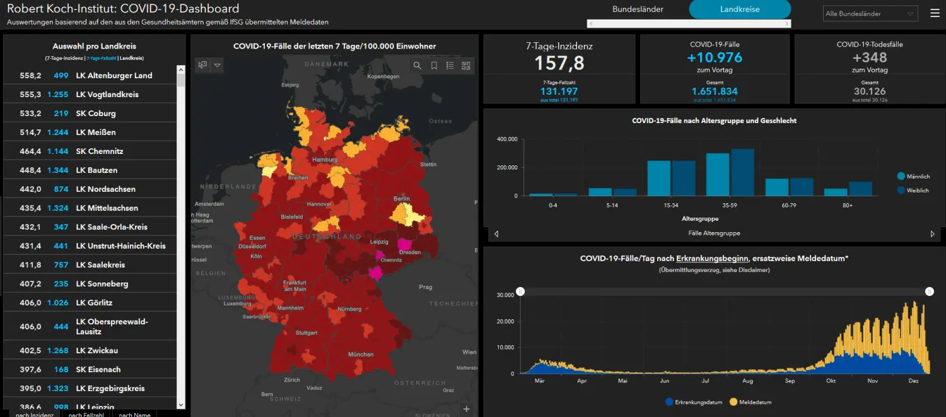The width and height of the screenshot is (946, 417).
Task: Toggle Männlich series in legend
Action: pyautogui.click(x=913, y=177)
